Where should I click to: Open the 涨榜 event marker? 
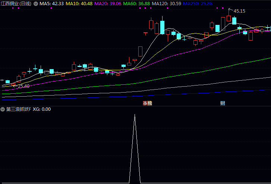pos(147,103)
